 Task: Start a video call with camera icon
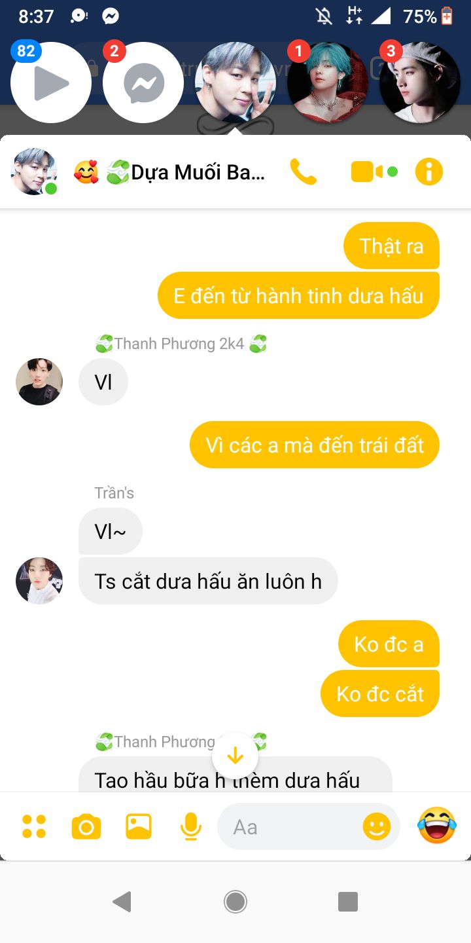click(374, 172)
